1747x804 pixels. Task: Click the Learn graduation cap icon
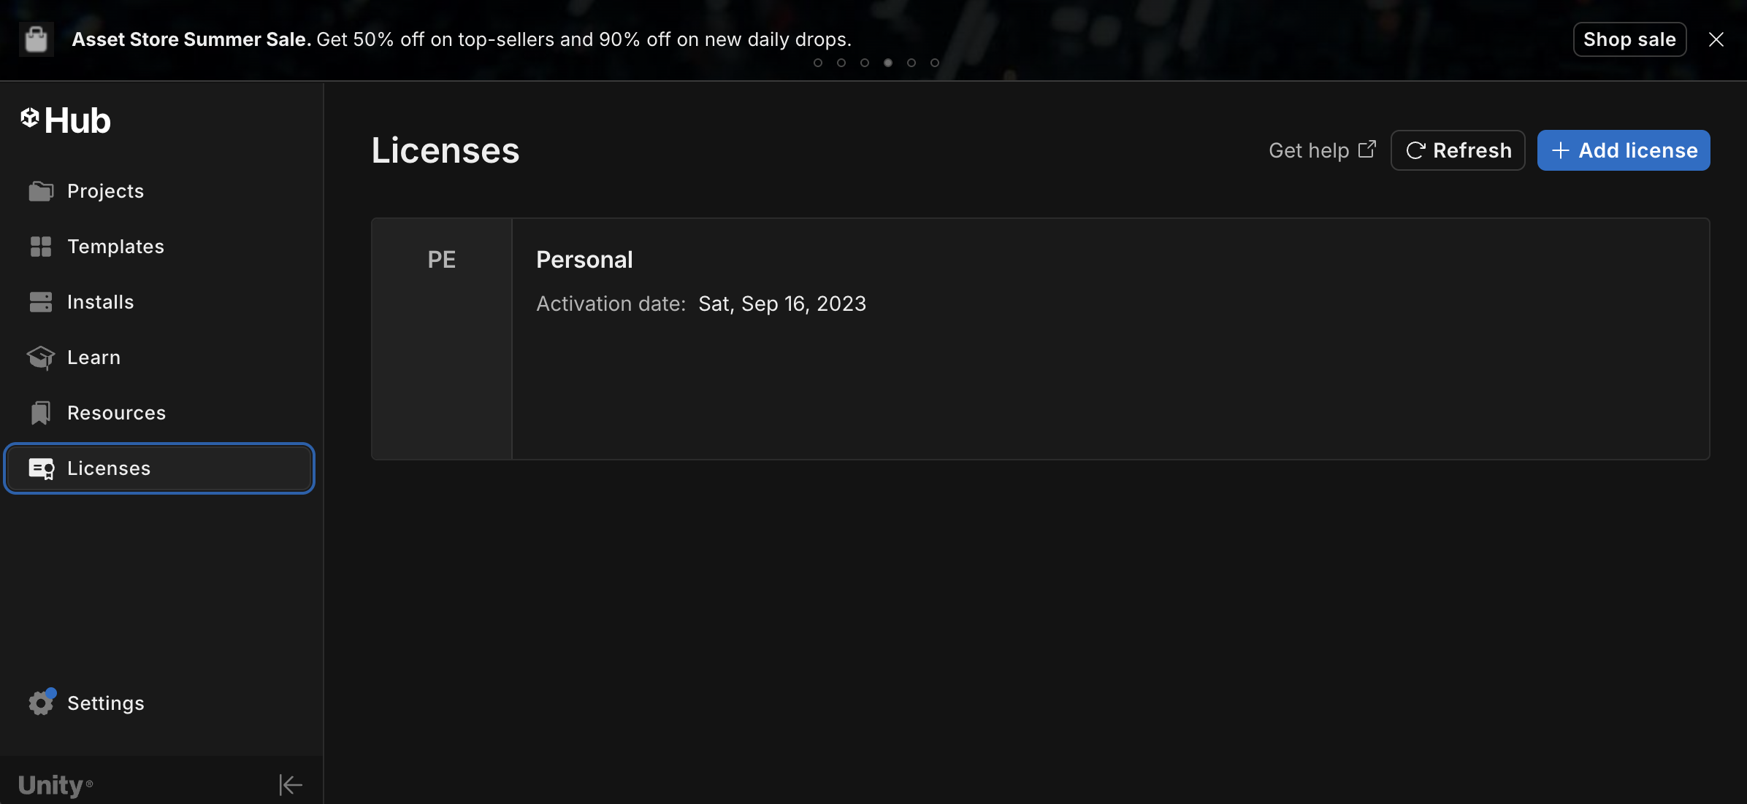click(41, 357)
